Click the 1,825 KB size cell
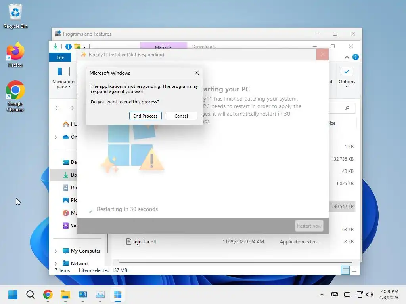The height and width of the screenshot is (304, 406). (345, 184)
